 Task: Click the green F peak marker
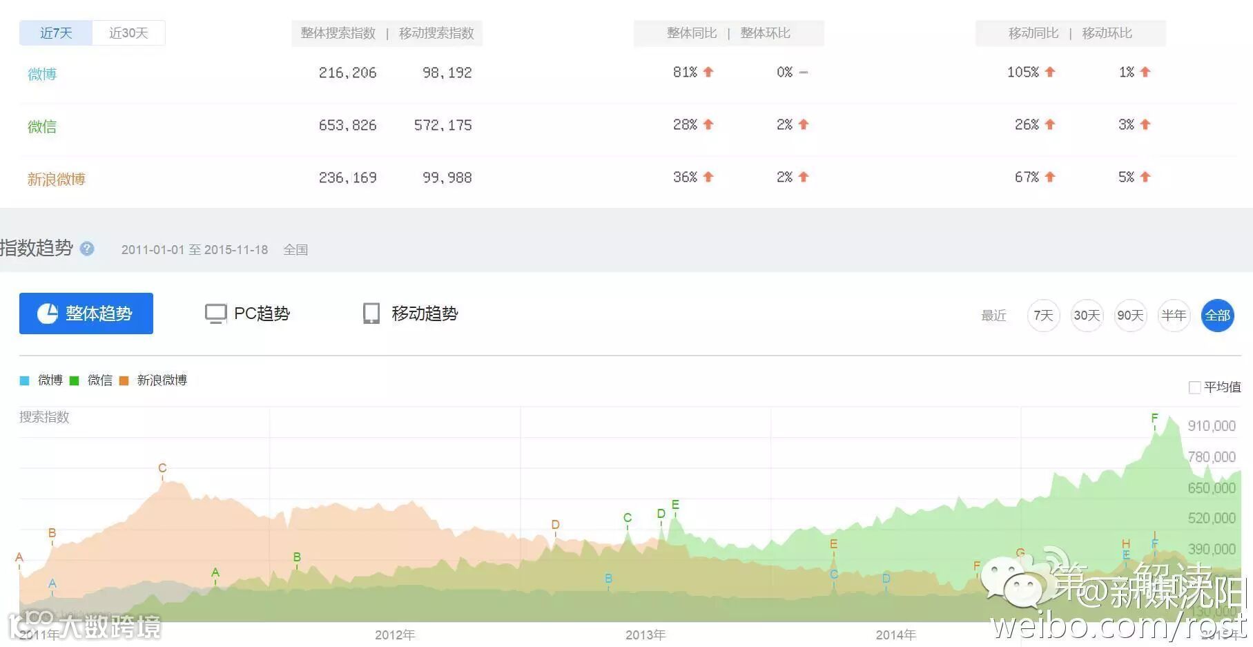(x=1155, y=418)
